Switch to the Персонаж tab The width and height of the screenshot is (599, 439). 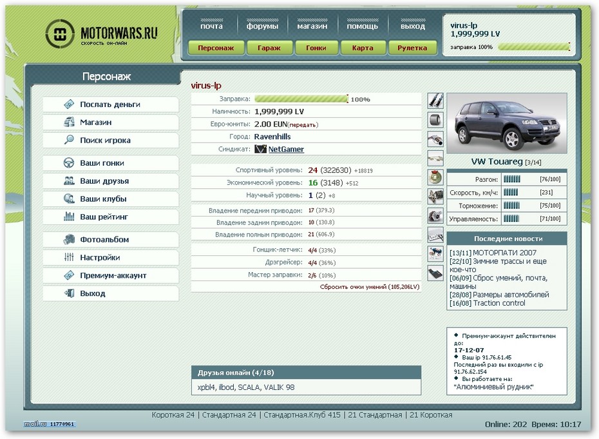[x=216, y=48]
